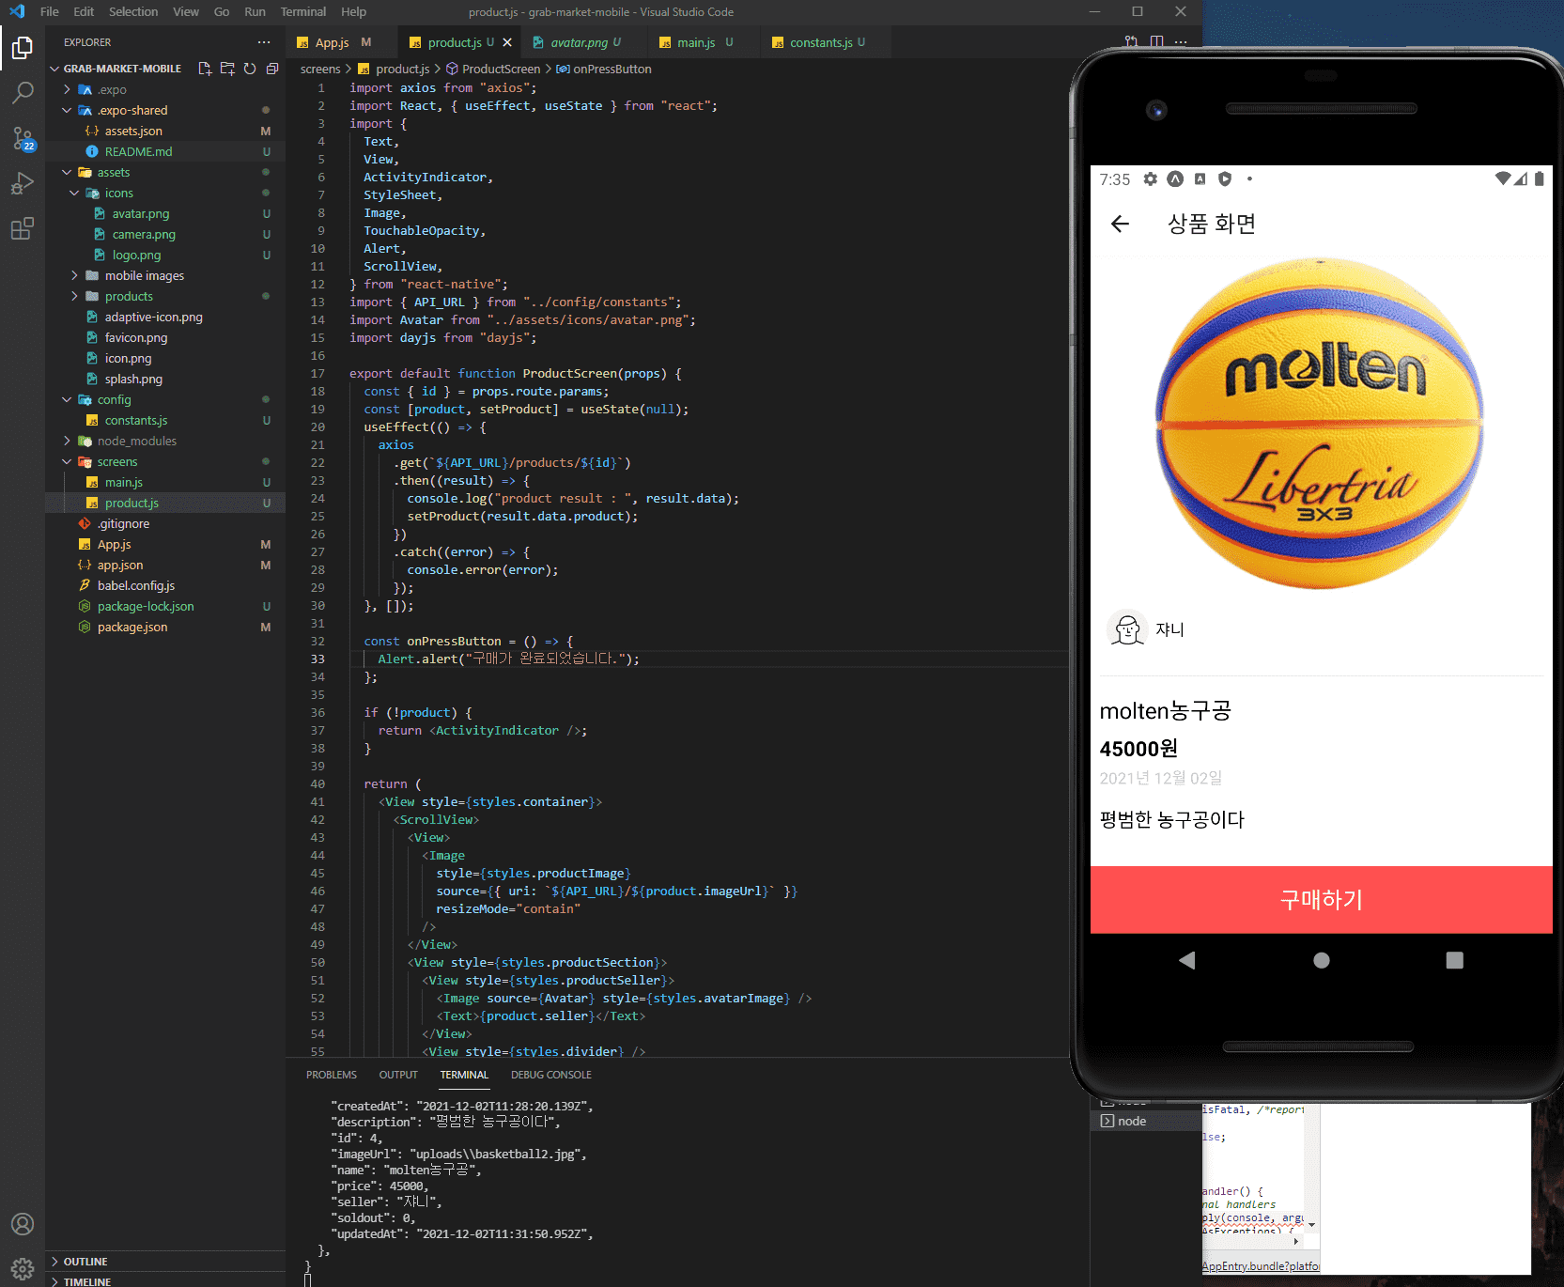The image size is (1564, 1287).
Task: Open Source Control view with 22 changes
Action: tap(23, 138)
